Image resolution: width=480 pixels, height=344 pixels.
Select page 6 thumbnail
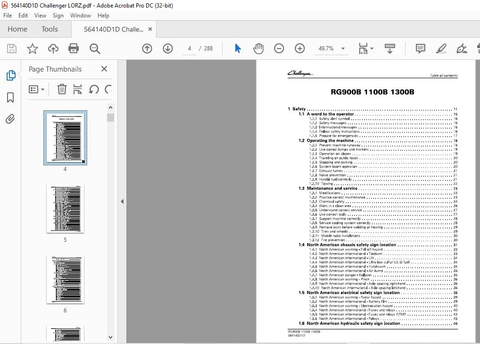[x=65, y=279]
